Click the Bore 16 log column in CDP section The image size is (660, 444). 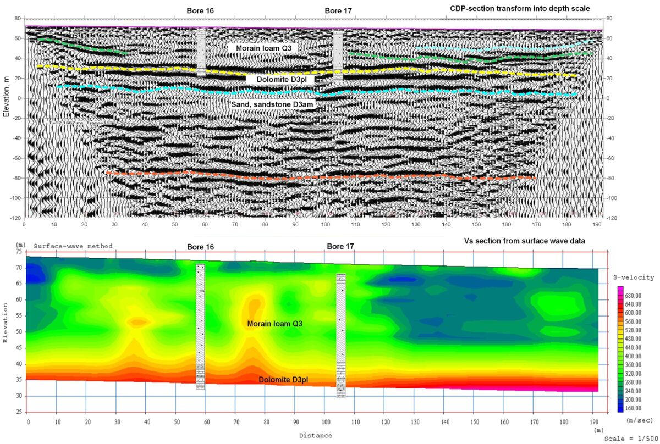[x=201, y=52]
